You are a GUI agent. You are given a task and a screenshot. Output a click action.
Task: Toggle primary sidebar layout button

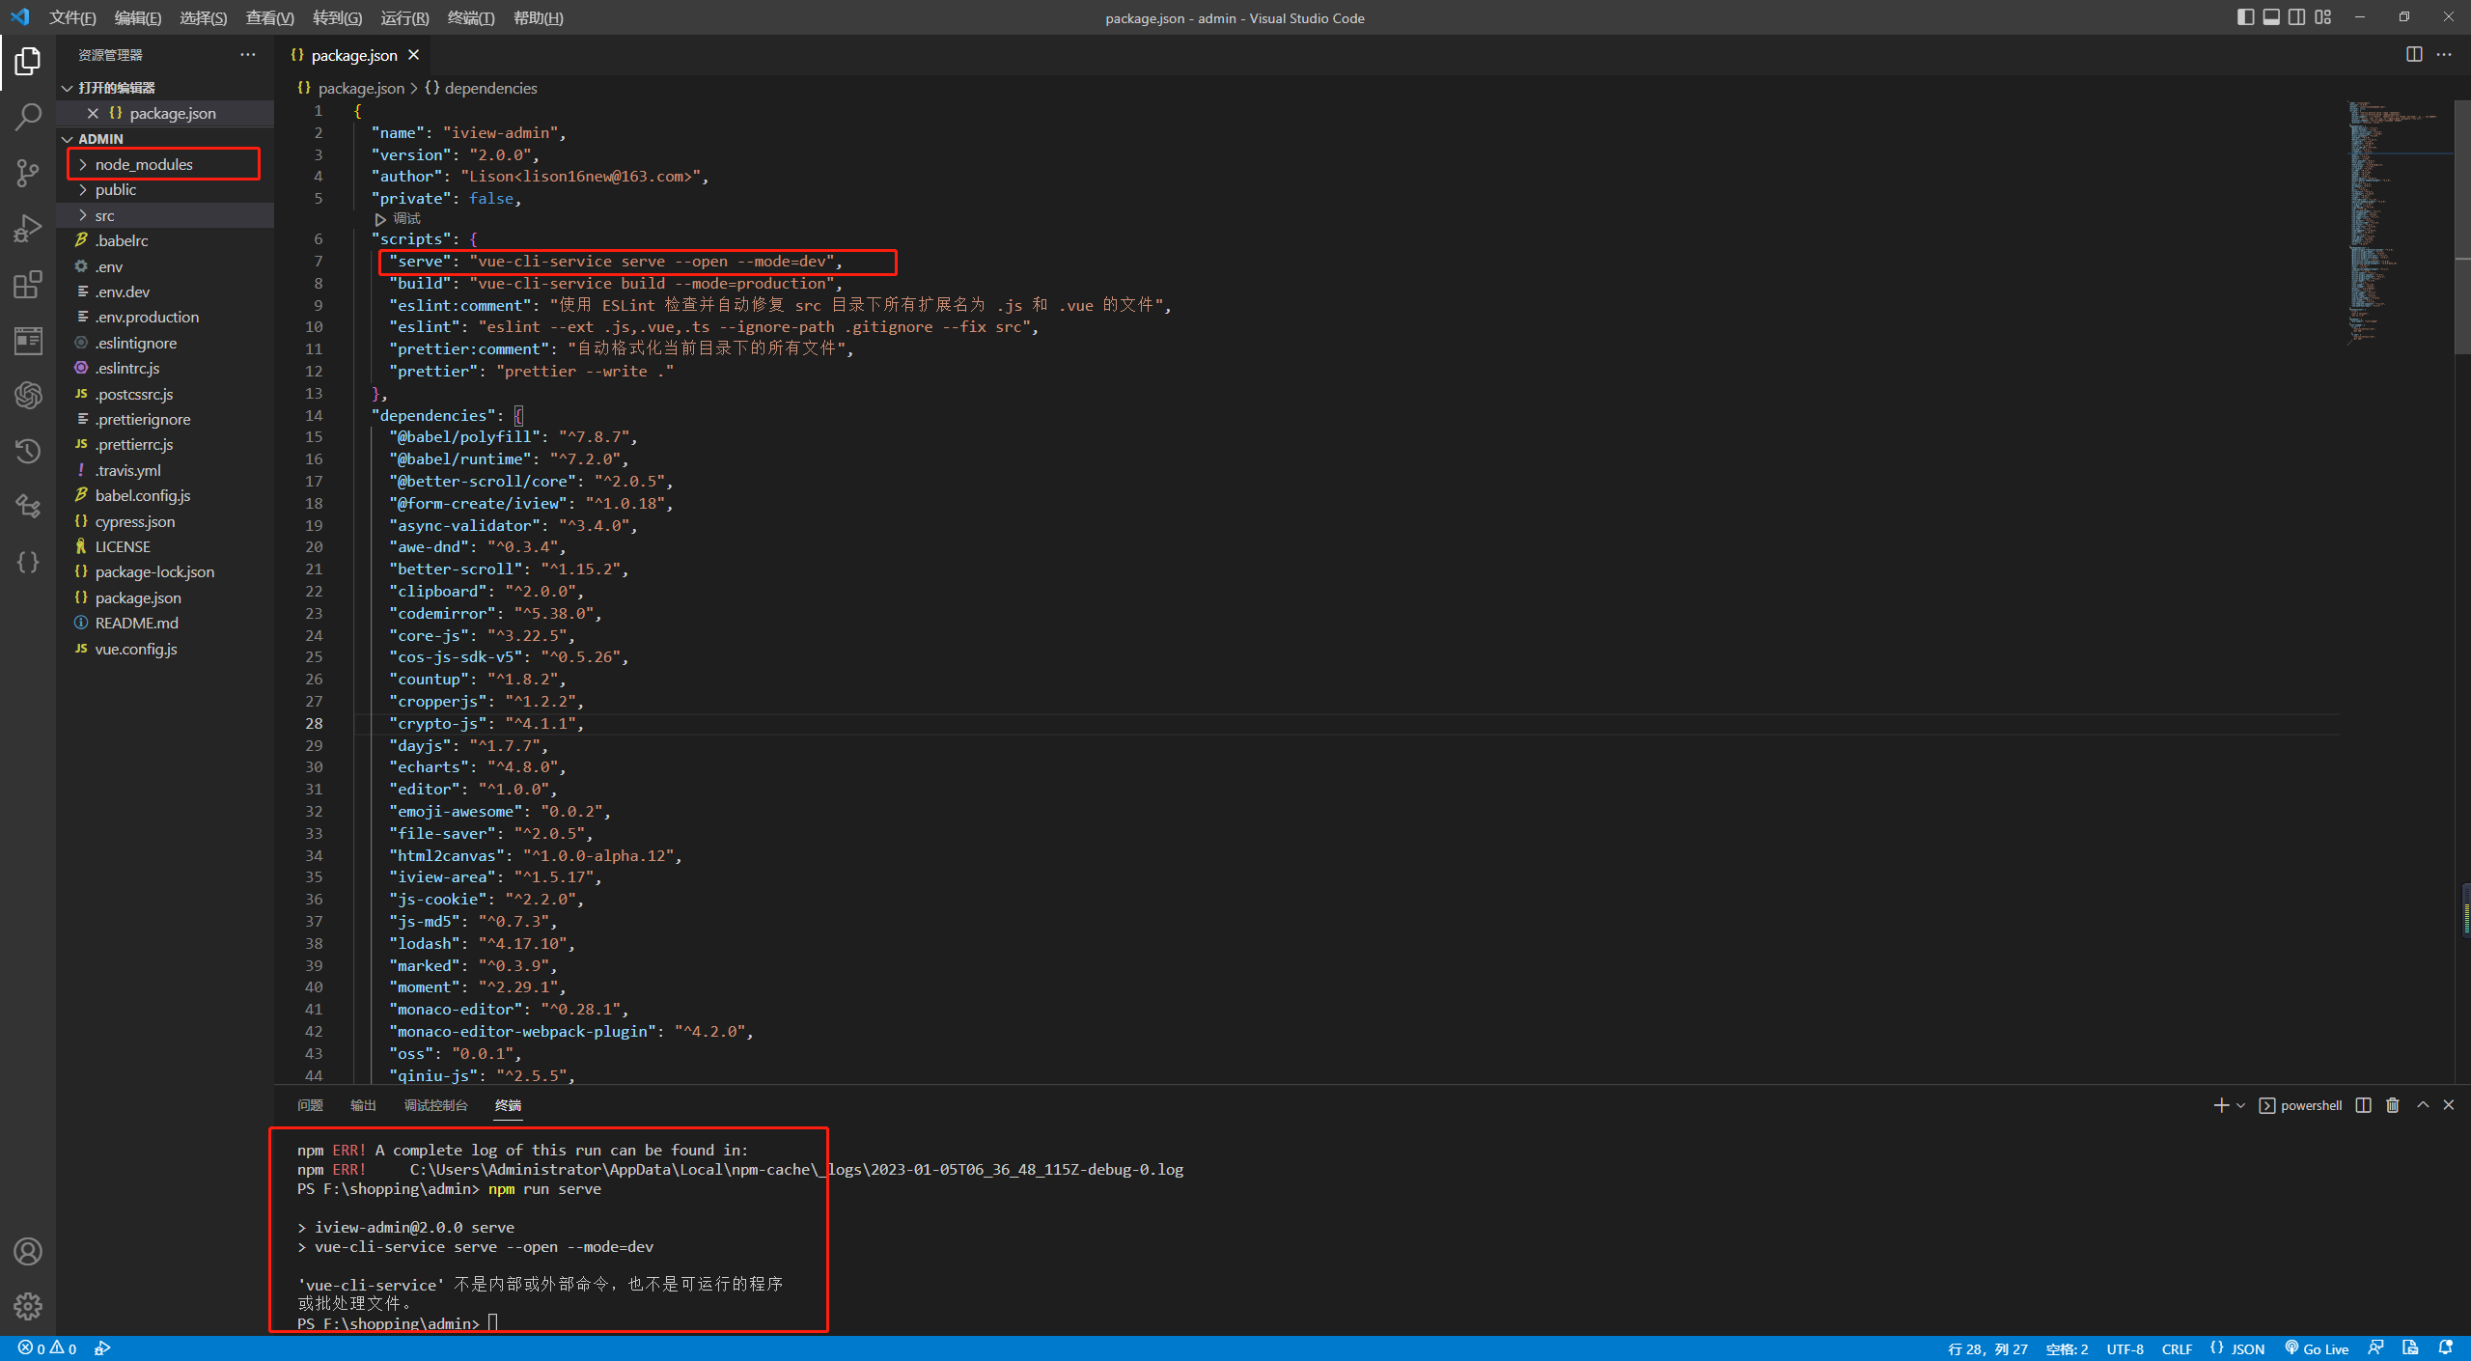pos(2245,17)
